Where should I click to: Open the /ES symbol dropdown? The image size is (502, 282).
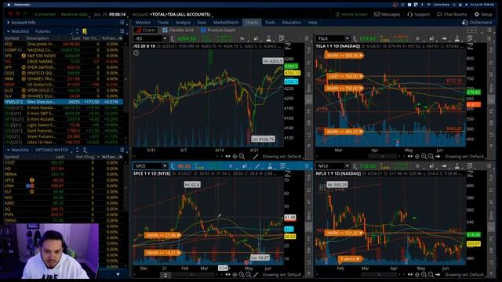coord(165,38)
